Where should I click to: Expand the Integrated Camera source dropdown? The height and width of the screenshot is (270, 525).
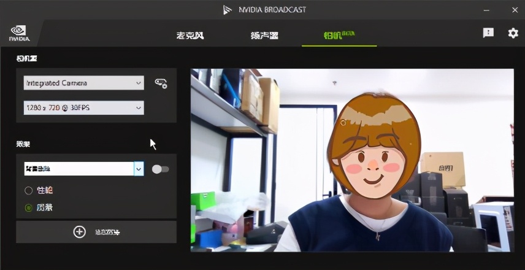click(x=83, y=83)
